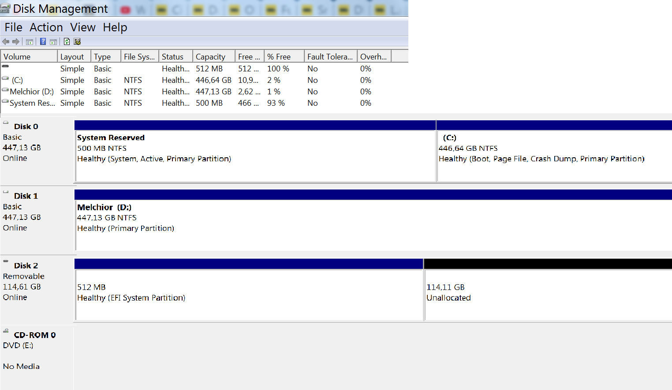Image resolution: width=672 pixels, height=390 pixels.
Task: Open the disk Settings toolbar icon
Action: tap(77, 42)
